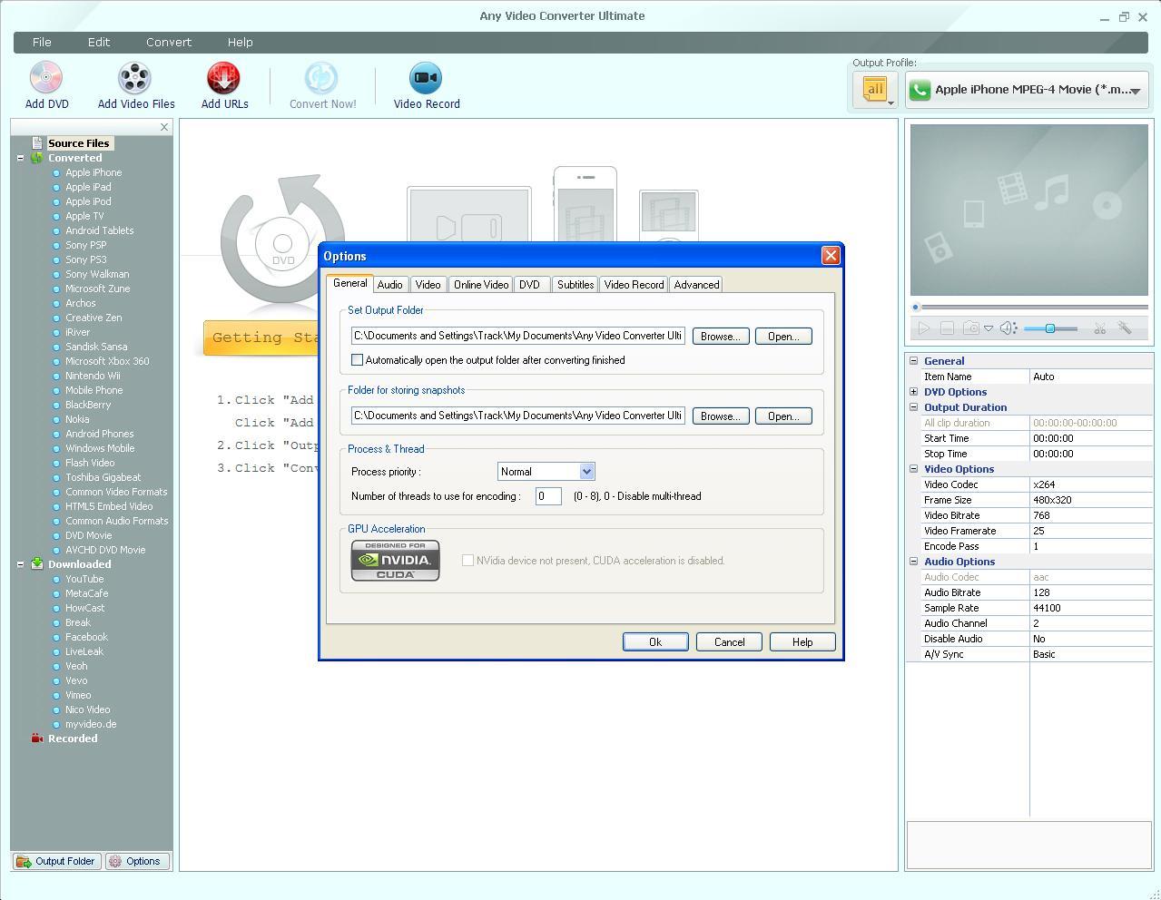Close the left sidebar panel with X
The image size is (1161, 900).
click(x=164, y=127)
